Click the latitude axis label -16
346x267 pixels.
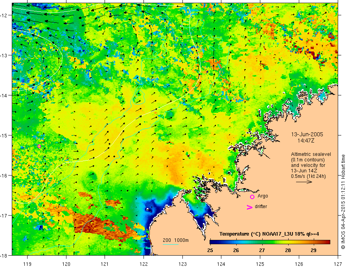pyautogui.click(x=4, y=176)
